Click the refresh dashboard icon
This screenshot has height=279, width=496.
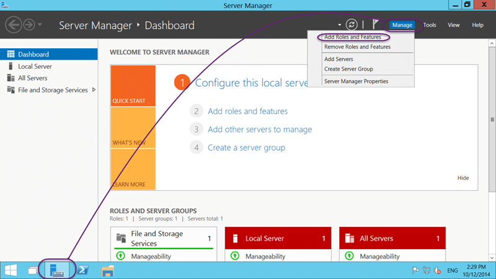point(352,25)
